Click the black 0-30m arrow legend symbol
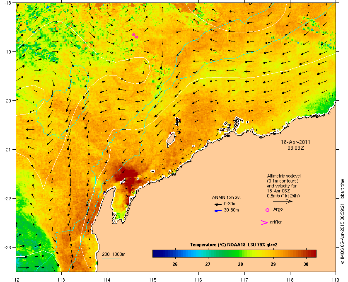Image resolution: width=348 pixels, height=282 pixels. pyautogui.click(x=218, y=204)
